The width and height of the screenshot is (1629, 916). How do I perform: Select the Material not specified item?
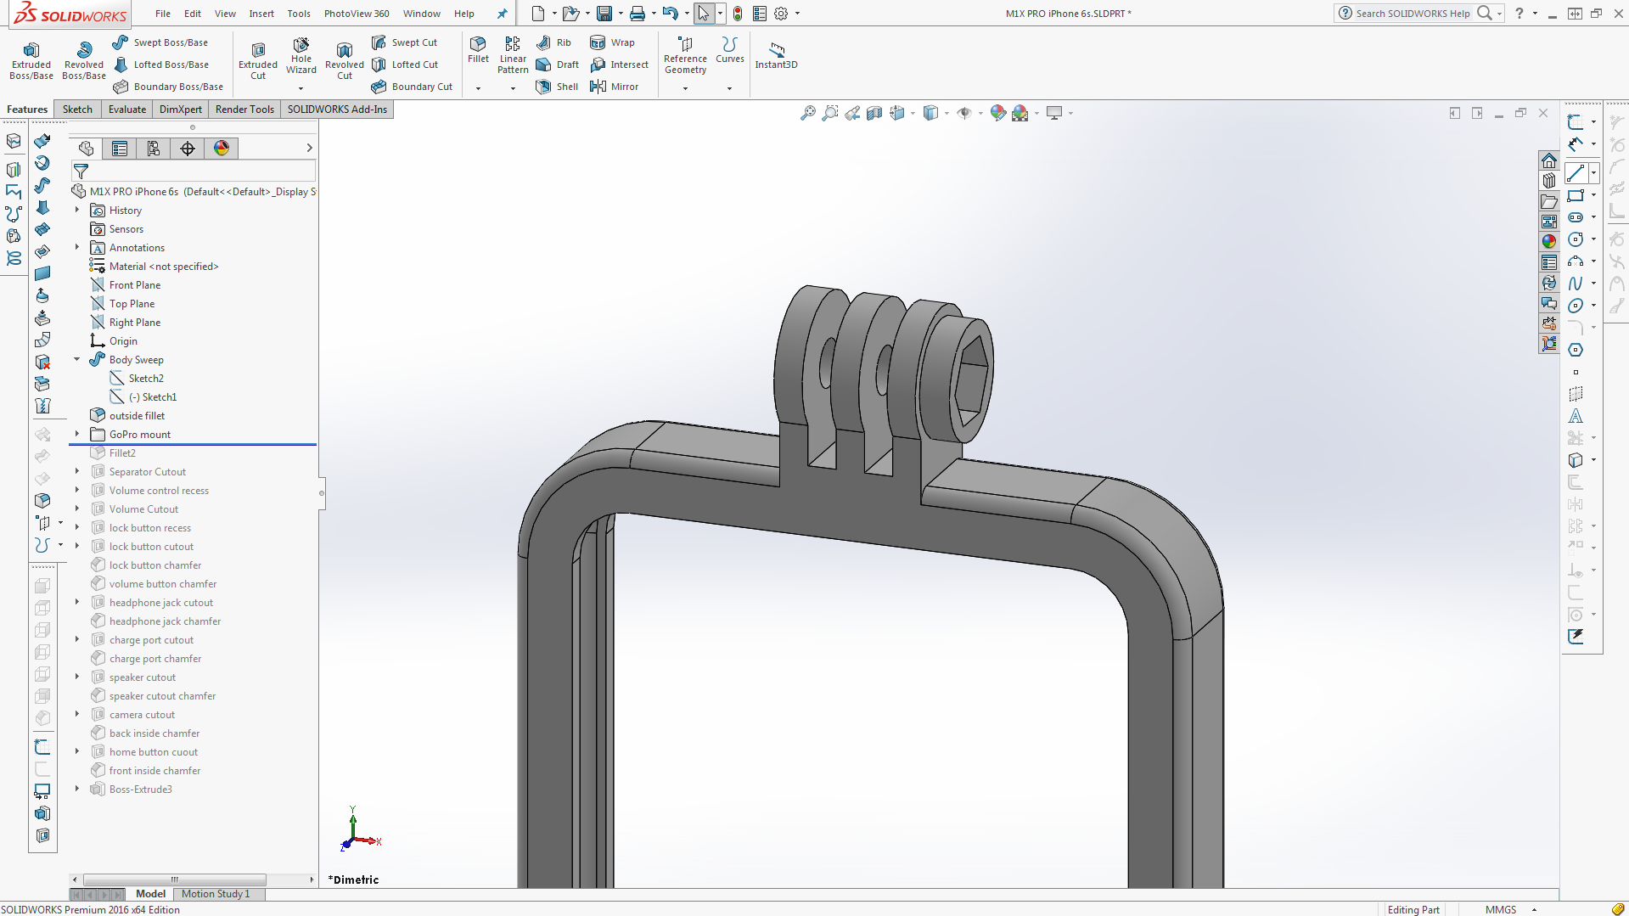tap(154, 267)
